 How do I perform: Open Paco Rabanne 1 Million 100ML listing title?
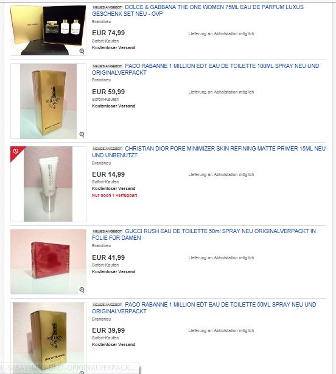click(x=205, y=69)
